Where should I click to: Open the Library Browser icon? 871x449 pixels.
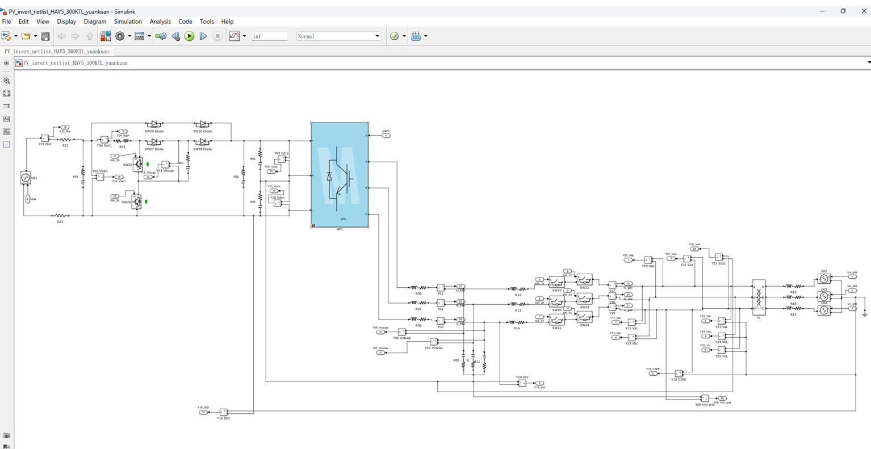coord(106,36)
